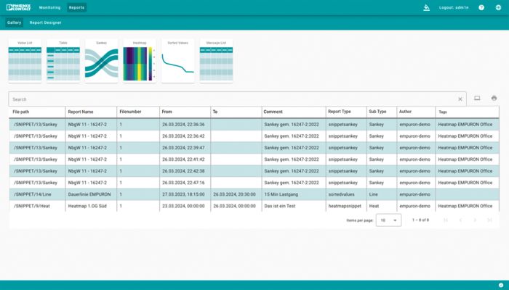Click the Das ist ein Test comment
509x290 pixels.
(x=280, y=206)
